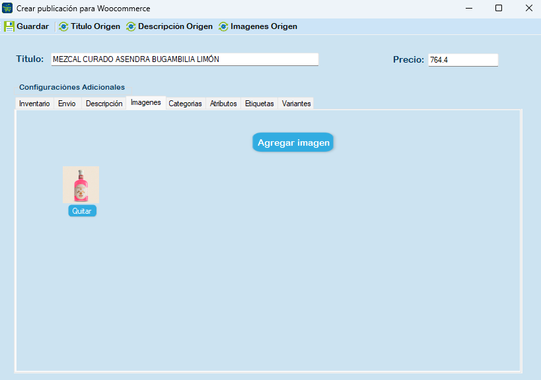Remove the image with Quitar button
The image size is (541, 380).
pos(82,211)
